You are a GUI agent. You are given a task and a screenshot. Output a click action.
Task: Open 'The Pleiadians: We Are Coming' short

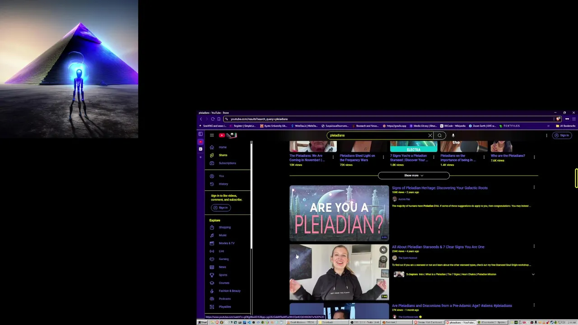(x=307, y=158)
